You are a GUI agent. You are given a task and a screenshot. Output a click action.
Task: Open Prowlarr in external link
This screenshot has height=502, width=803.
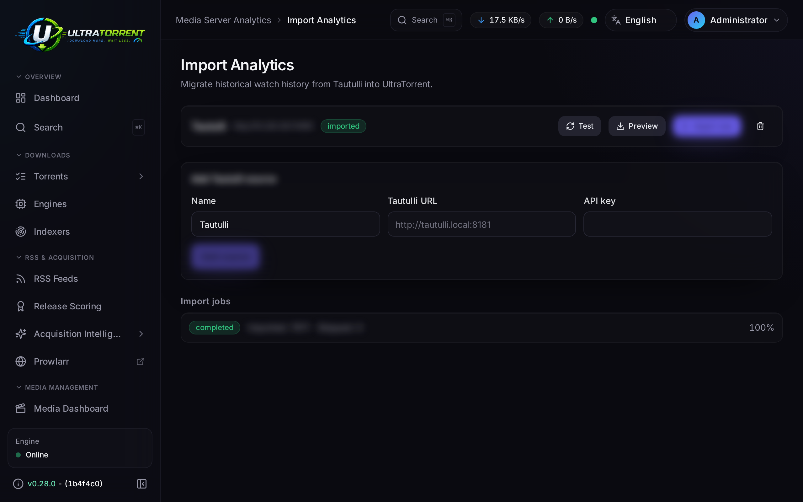80,361
